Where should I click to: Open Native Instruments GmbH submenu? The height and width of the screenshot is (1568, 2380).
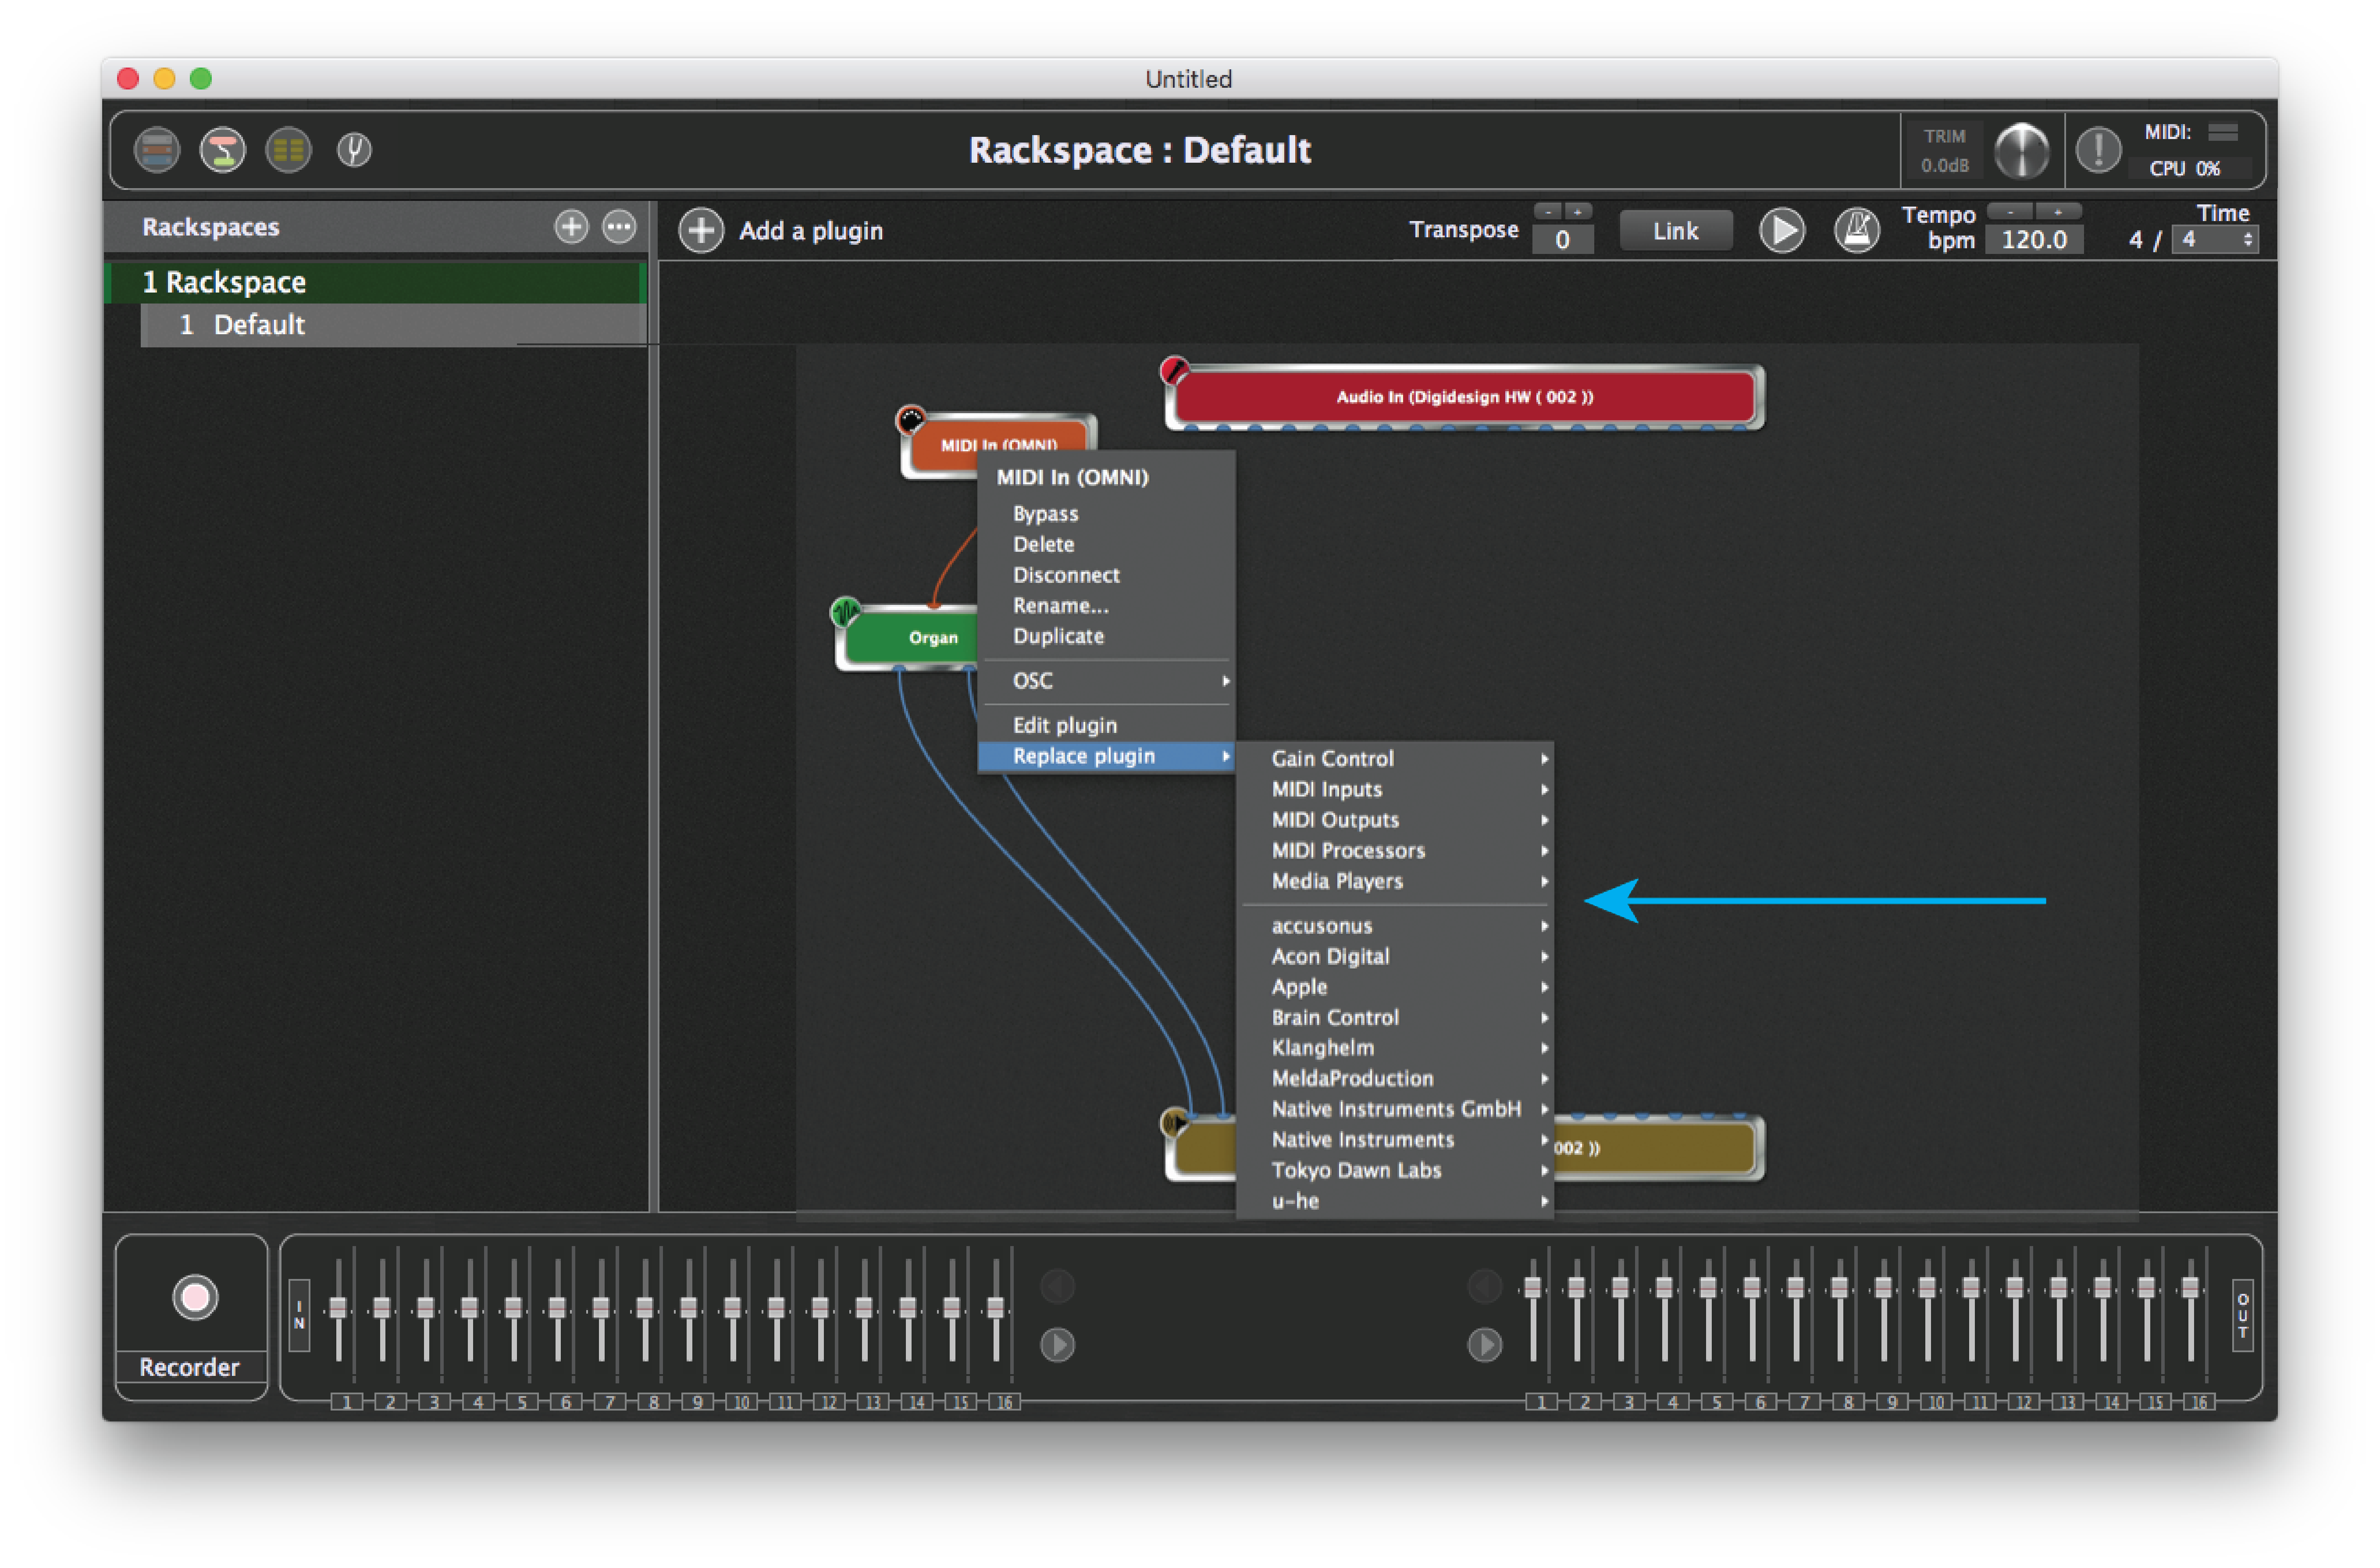pos(1395,1109)
